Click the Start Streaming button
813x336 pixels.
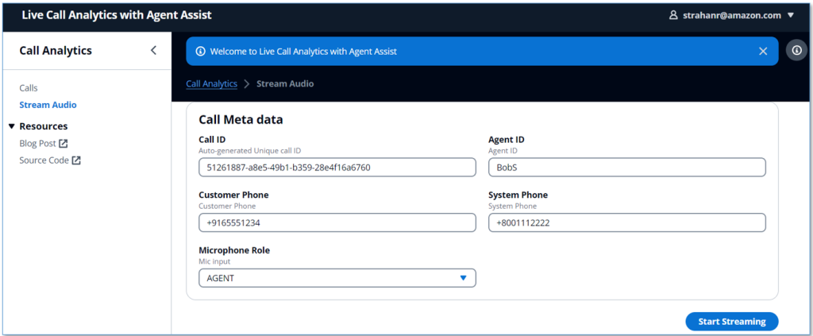(x=731, y=322)
